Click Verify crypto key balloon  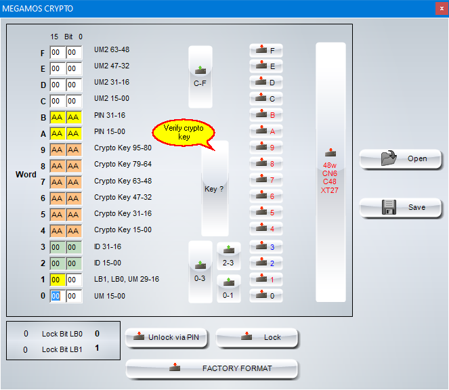coord(184,133)
